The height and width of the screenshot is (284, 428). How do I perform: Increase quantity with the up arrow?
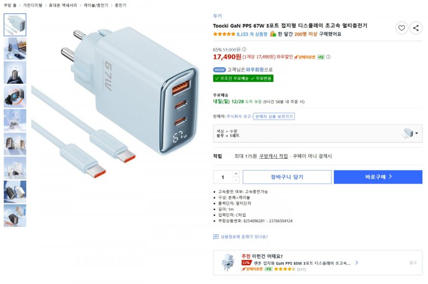point(236,174)
